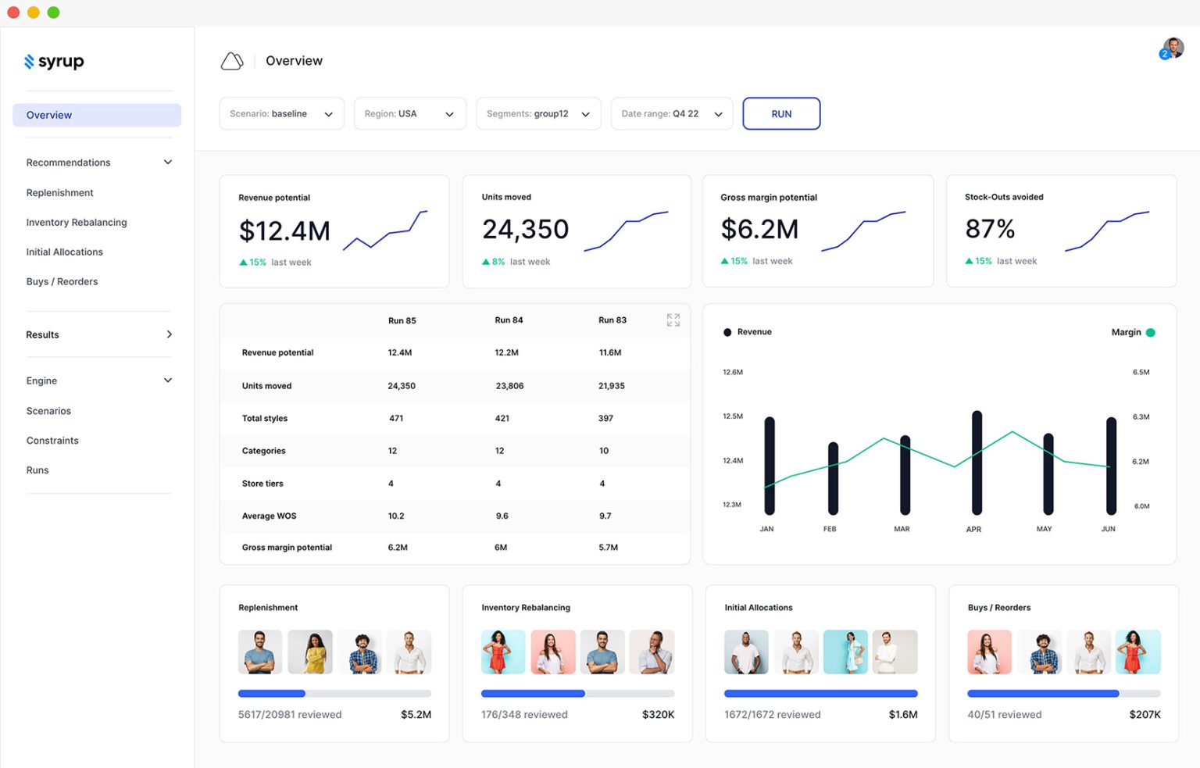Collapse the Recommendations section in the sidebar
Viewport: 1200px width, 768px height.
(x=167, y=162)
